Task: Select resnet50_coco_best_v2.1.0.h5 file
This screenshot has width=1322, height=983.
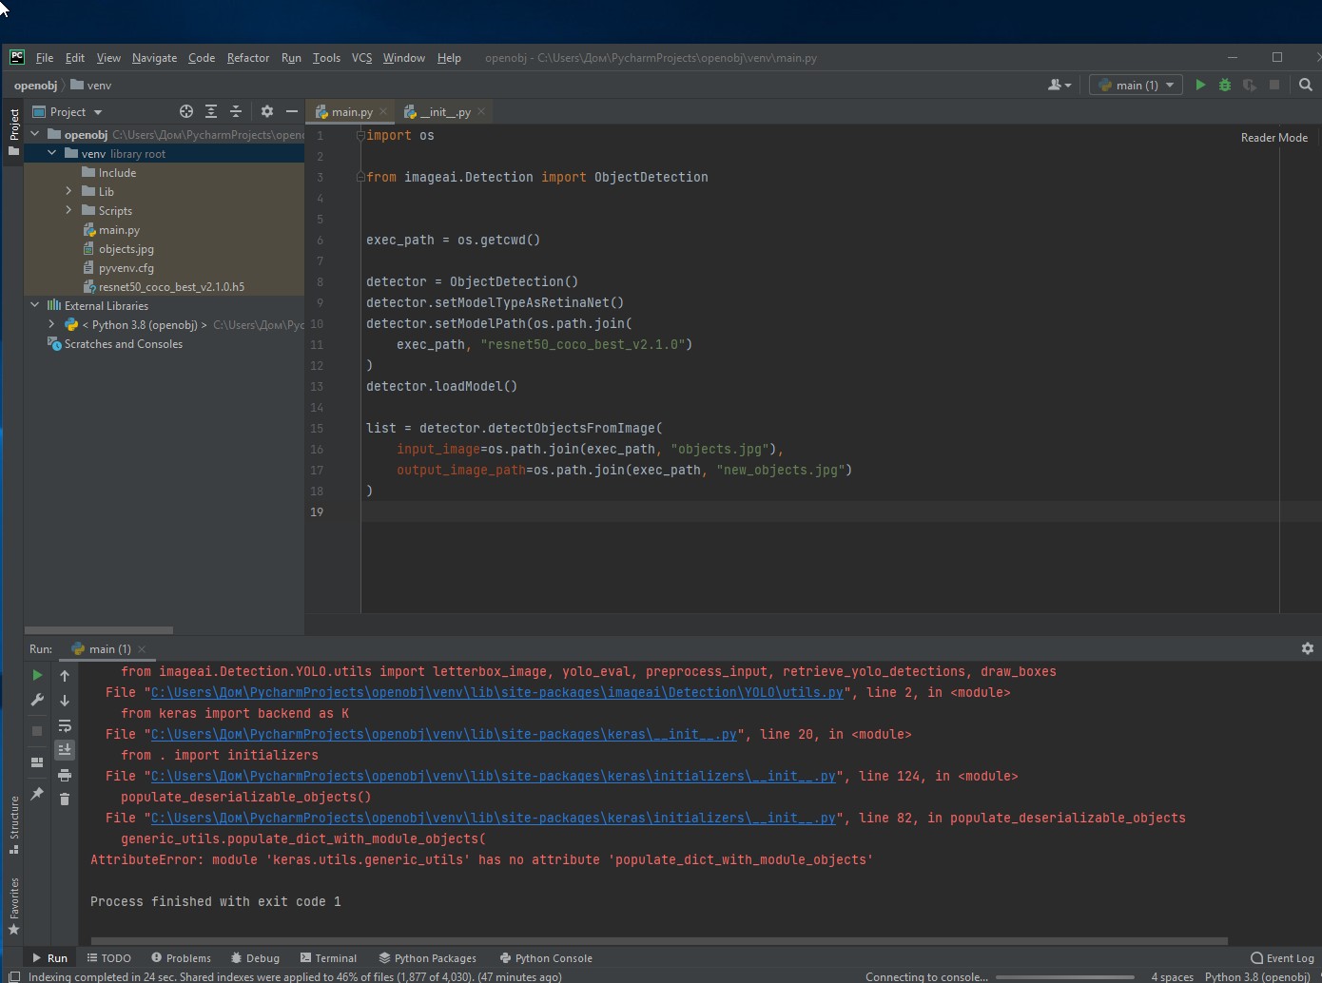Action: 171,287
